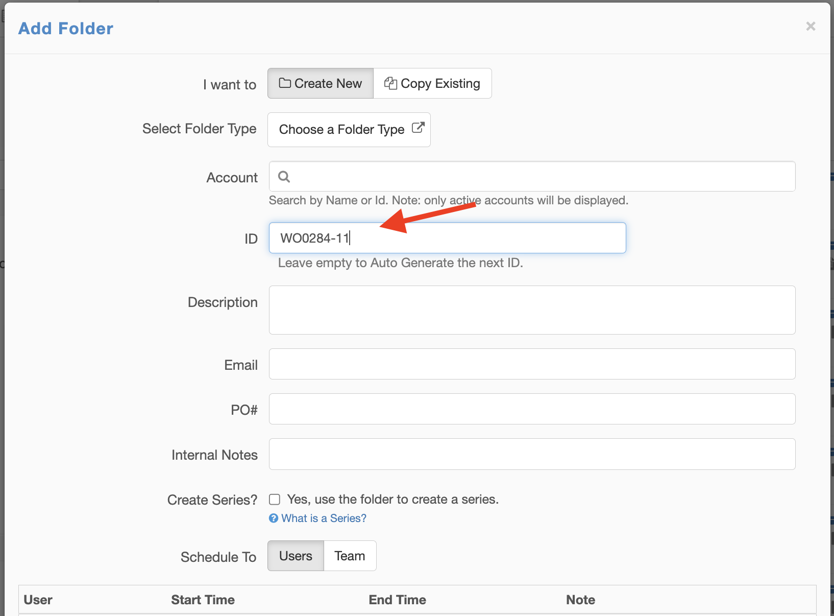
Task: Click the End Time column header
Action: [x=398, y=600]
